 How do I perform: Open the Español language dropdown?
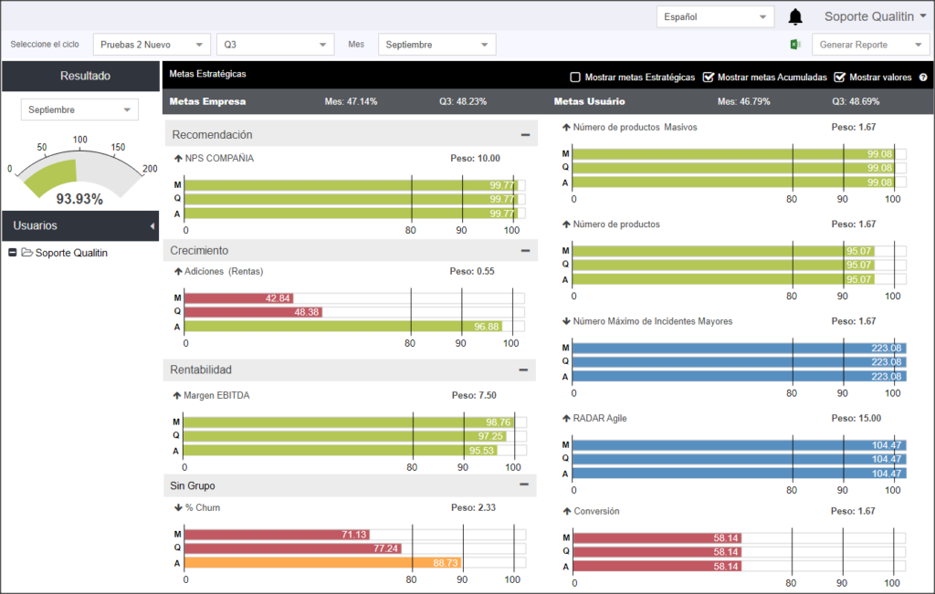[x=715, y=16]
